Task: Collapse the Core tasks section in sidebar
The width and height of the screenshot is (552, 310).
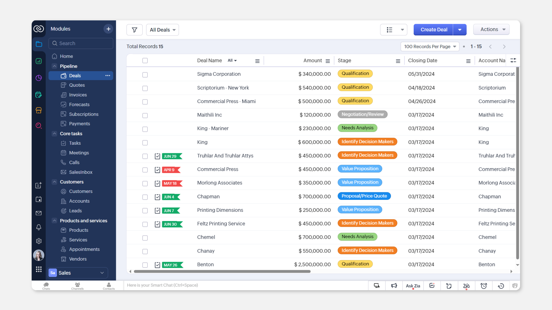Action: (54, 133)
